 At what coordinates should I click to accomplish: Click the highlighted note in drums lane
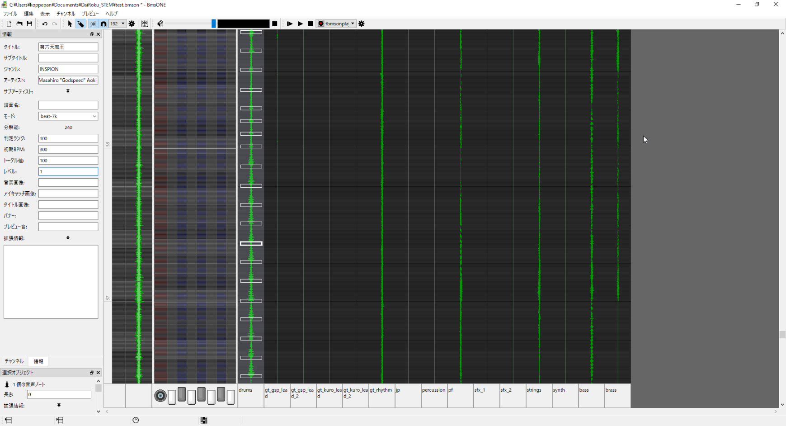pyautogui.click(x=251, y=243)
